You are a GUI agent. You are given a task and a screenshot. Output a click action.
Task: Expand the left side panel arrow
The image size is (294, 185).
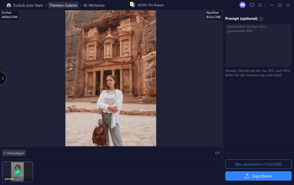click(x=3, y=78)
